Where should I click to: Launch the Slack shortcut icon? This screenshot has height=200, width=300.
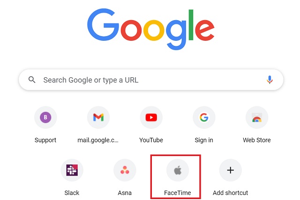point(72,170)
